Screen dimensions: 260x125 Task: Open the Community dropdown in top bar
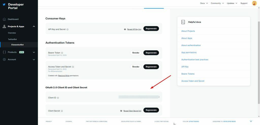[x=217, y=3]
